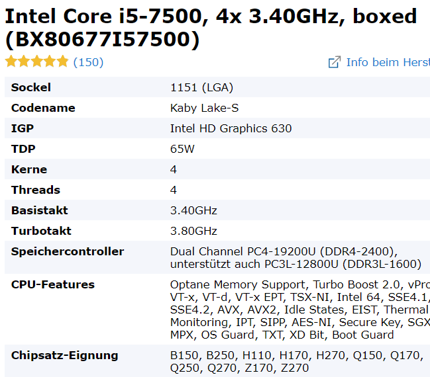
Task: Select the Speichercontroller row label
Action: pos(68,251)
